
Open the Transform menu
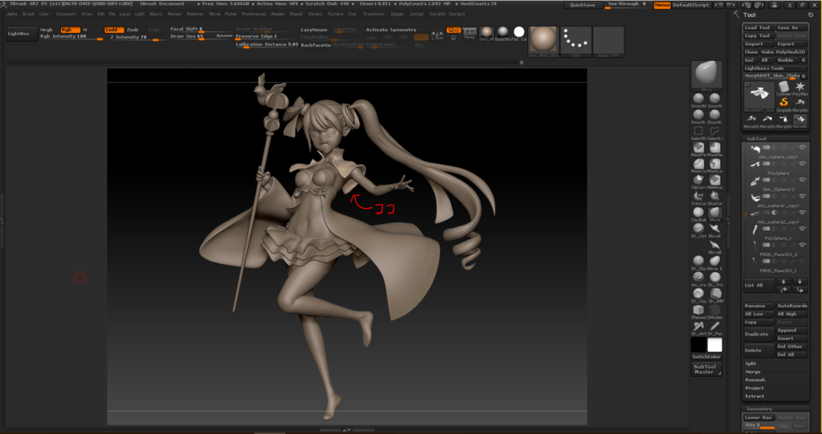pos(374,14)
